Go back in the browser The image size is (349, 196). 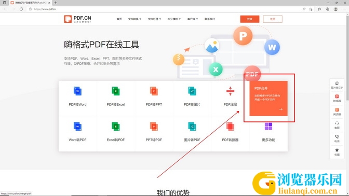pos(5,9)
